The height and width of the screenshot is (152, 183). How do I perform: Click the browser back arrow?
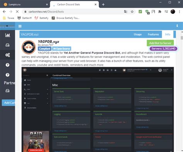(x=4, y=12)
